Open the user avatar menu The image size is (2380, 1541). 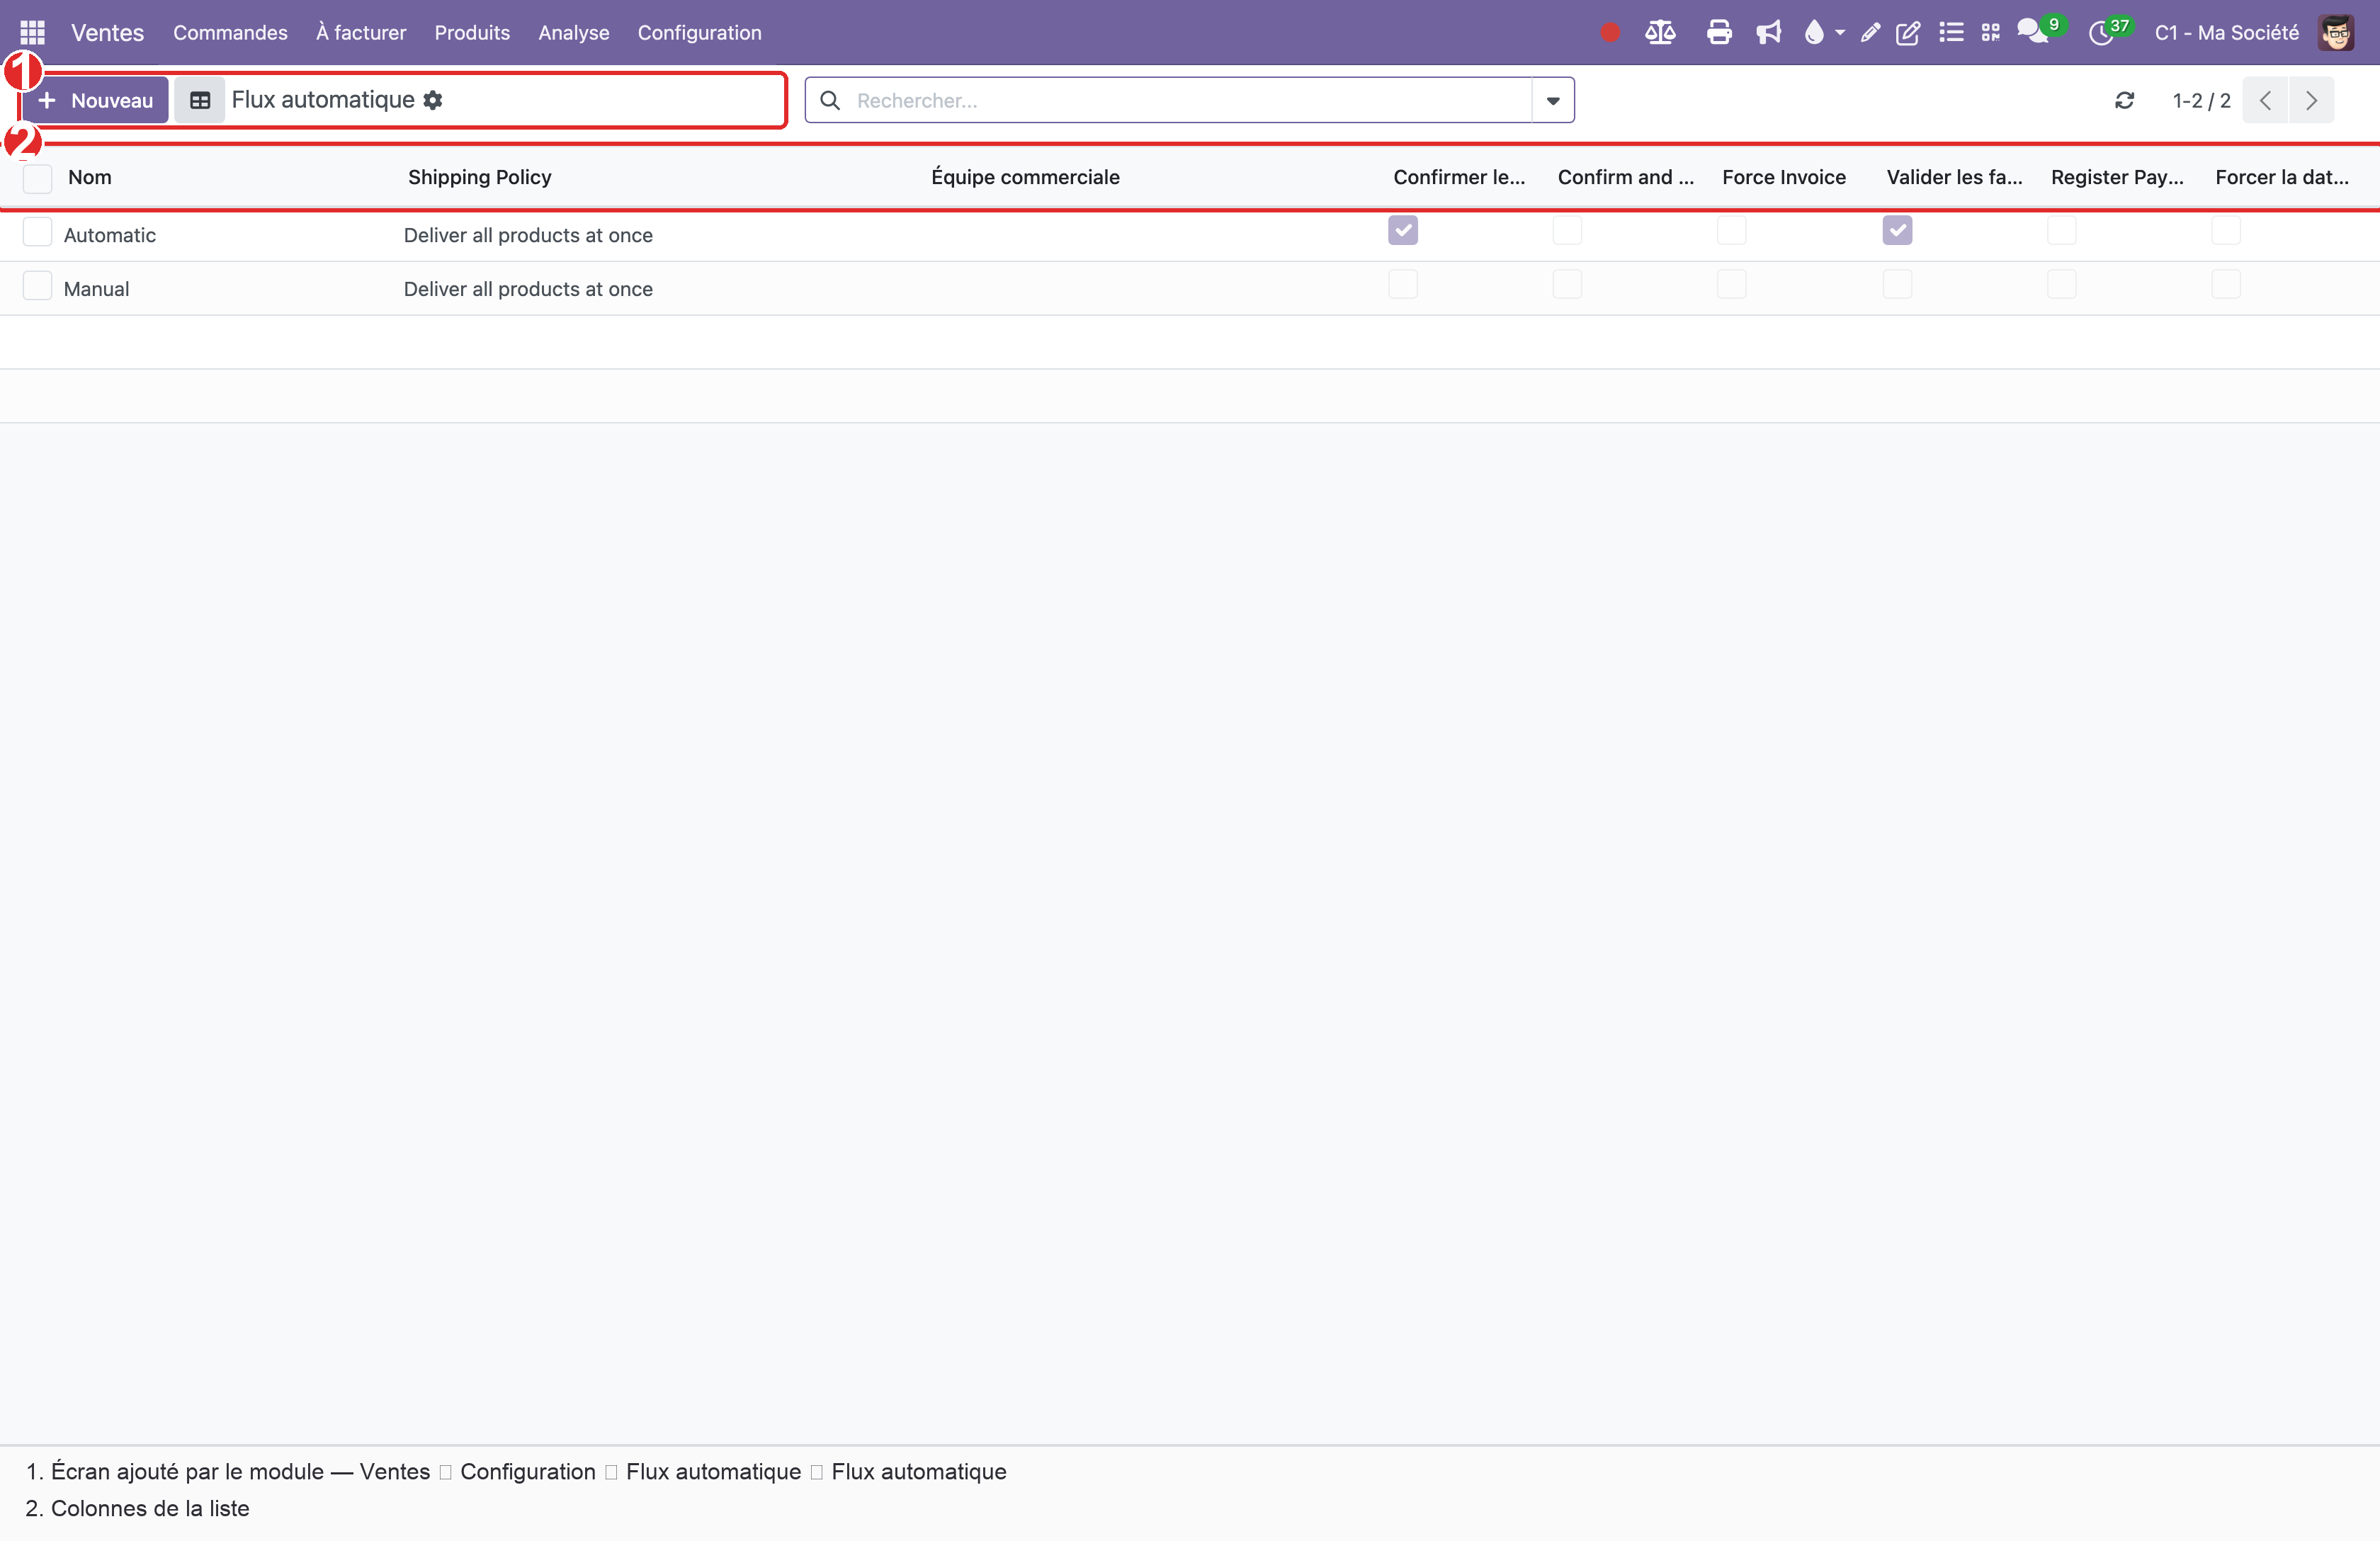(2336, 33)
